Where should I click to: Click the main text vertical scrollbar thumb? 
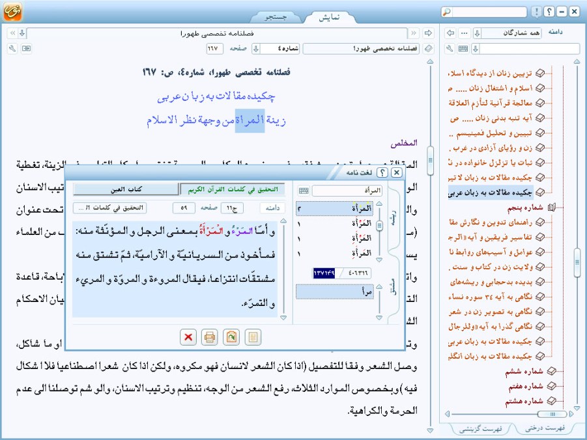430,161
